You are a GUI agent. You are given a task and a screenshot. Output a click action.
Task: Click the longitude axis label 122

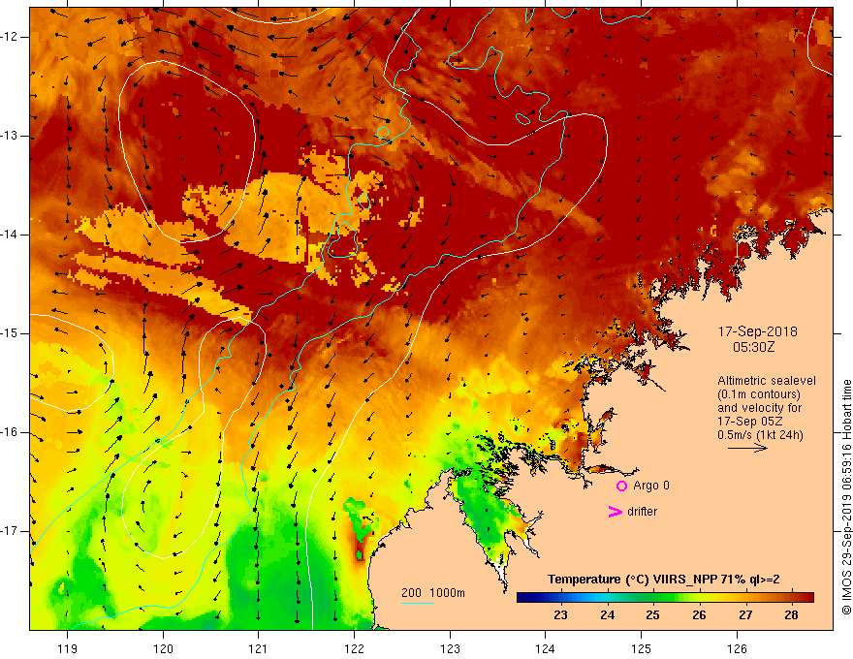[354, 648]
